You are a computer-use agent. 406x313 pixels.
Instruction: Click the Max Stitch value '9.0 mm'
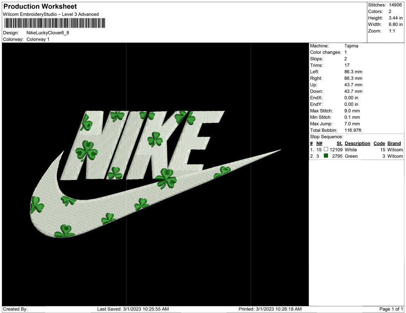pos(352,111)
